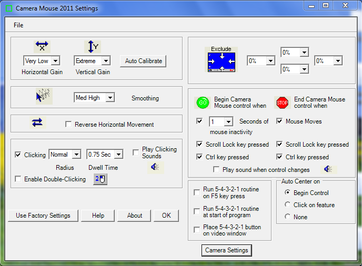This screenshot has width=362, height=266.
Task: Select None auto center option
Action: pyautogui.click(x=287, y=217)
